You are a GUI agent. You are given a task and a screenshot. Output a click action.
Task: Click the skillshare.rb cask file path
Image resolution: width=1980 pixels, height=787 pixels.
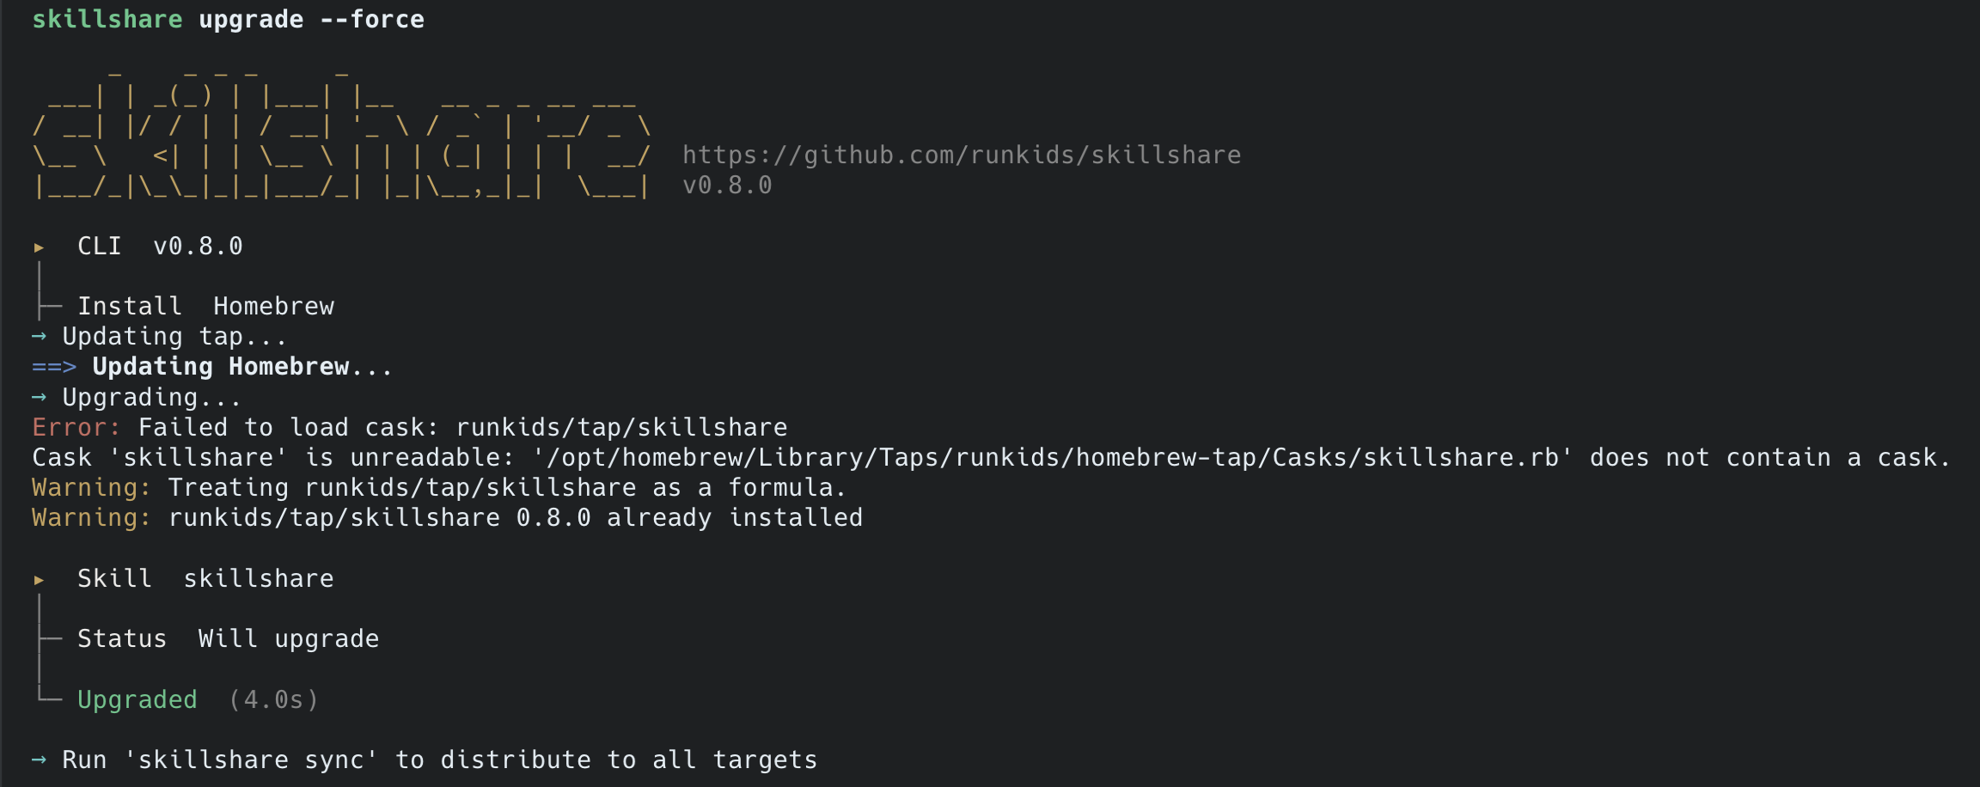click(1053, 457)
